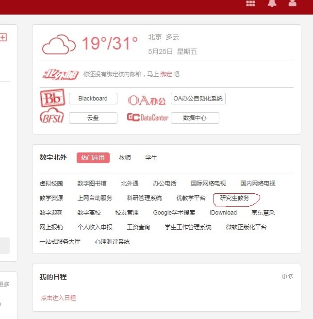Open 京东慧采 link

pyautogui.click(x=263, y=213)
